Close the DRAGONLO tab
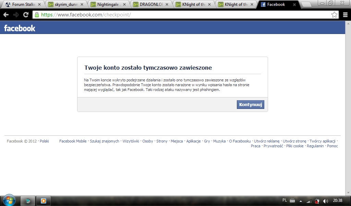 click(x=167, y=4)
